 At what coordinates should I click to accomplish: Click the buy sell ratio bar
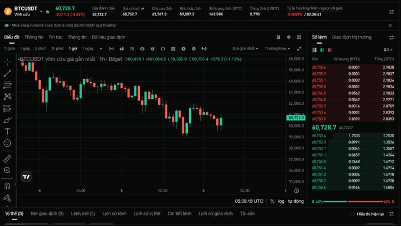(353, 202)
